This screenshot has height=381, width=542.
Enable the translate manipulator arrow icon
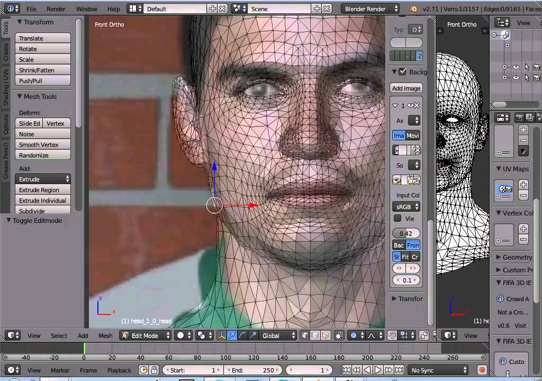232,335
